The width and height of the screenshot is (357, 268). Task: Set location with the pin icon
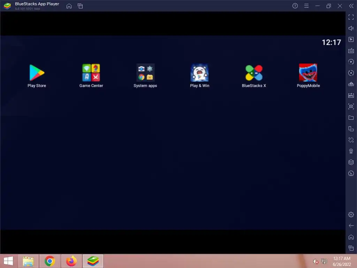click(x=351, y=151)
